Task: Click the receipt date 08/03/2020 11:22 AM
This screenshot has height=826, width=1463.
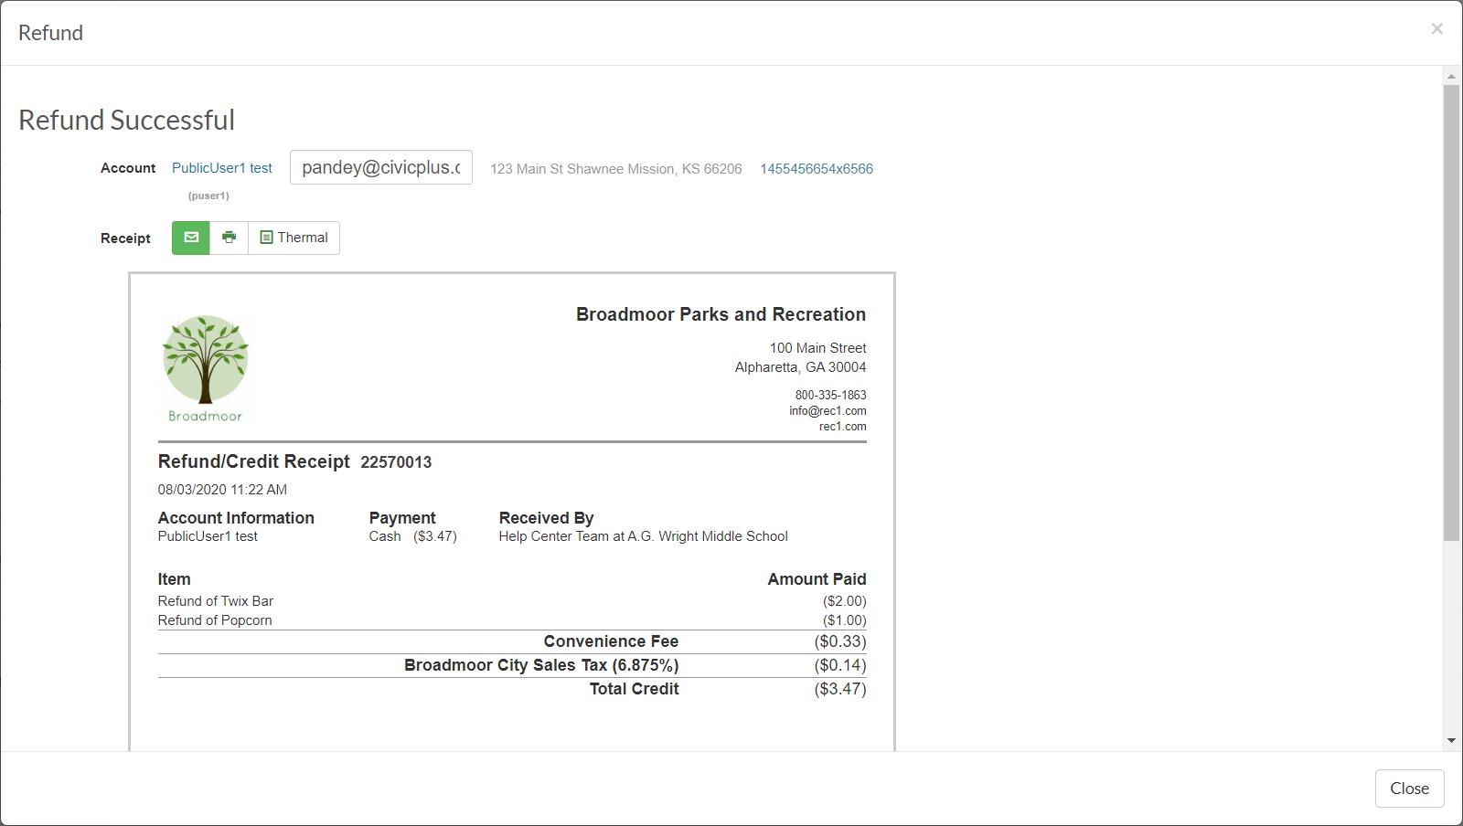Action: pyautogui.click(x=222, y=490)
